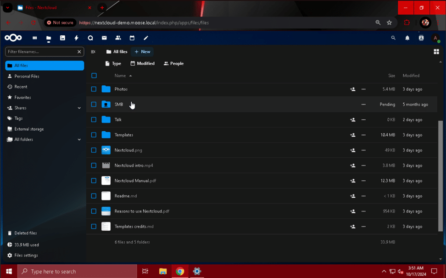Share the Photos folder
This screenshot has height=278, width=446.
coord(353,89)
